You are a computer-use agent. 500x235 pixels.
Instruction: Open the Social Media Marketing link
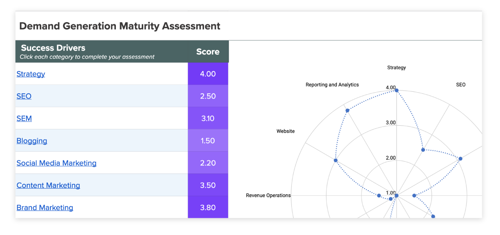(x=56, y=163)
